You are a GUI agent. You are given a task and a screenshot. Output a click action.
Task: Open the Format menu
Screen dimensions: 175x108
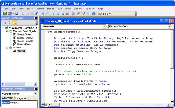pos(40,9)
